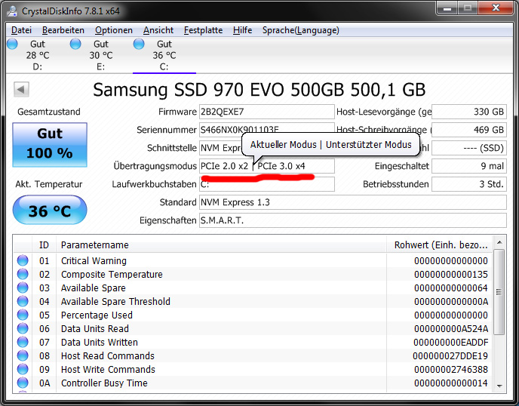Click the Standard field NVM Express 1.3

[353, 202]
